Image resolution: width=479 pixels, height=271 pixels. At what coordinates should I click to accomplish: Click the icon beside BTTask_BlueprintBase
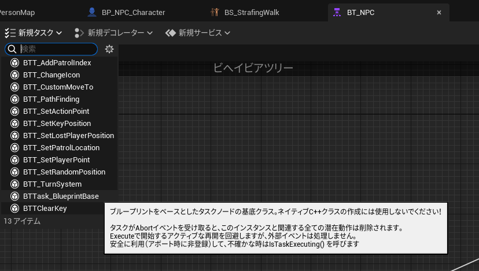14,196
